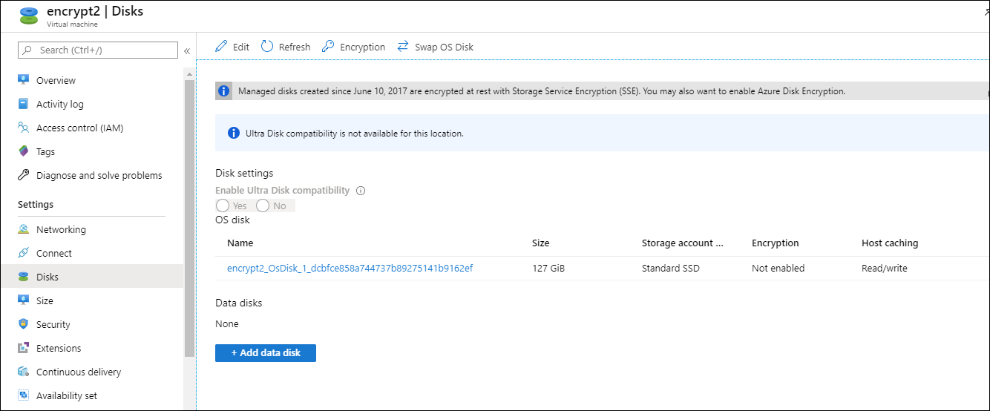The image size is (990, 411).
Task: Click the info icon in SSE encryption banner
Action: 224,91
